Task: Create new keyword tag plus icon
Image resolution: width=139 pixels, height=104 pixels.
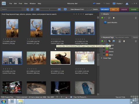Action: pos(102,41)
